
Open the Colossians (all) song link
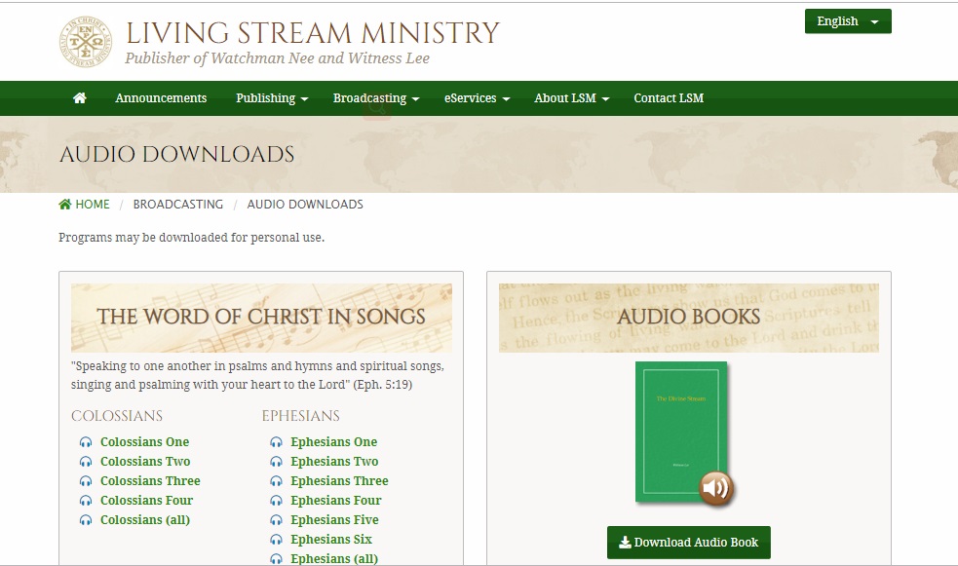(x=145, y=520)
